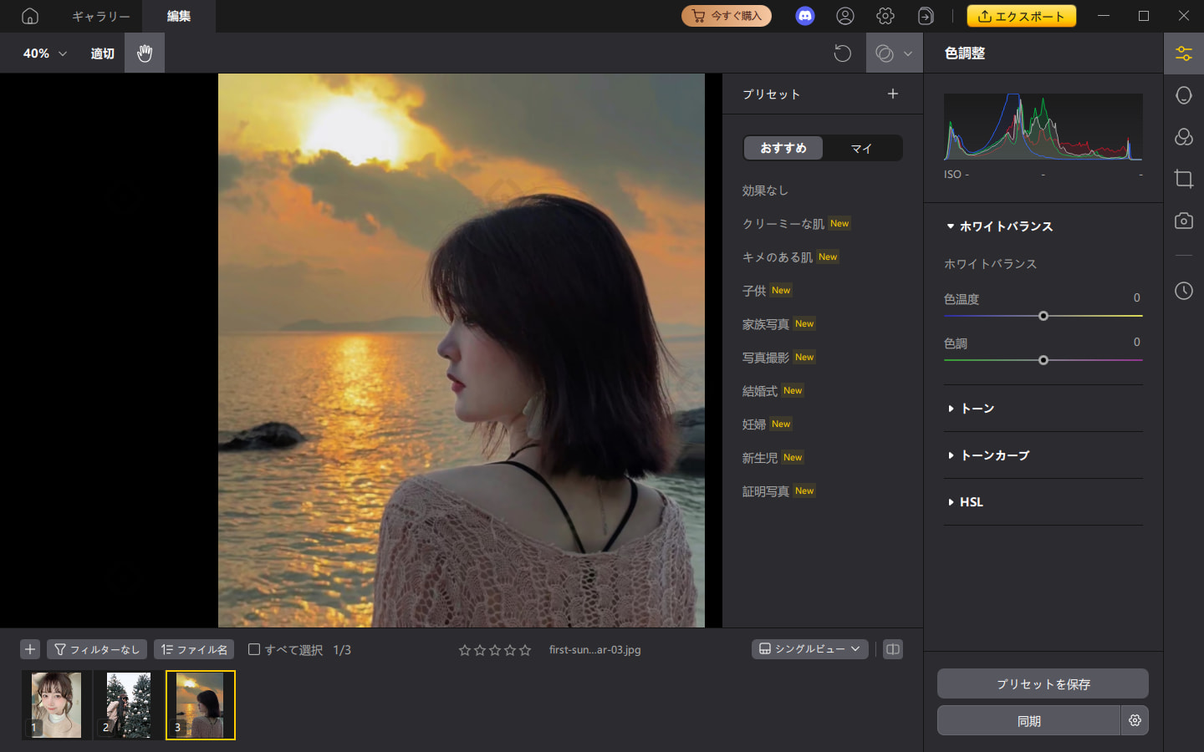Open the camera info panel
The image size is (1204, 752).
pyautogui.click(x=1184, y=221)
